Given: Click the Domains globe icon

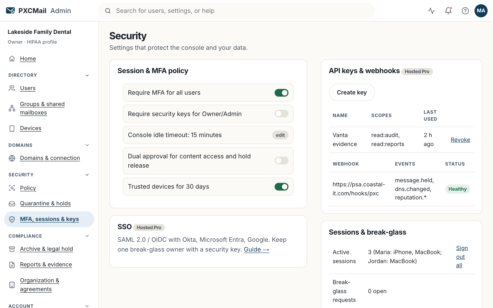Looking at the screenshot, I should point(12,158).
